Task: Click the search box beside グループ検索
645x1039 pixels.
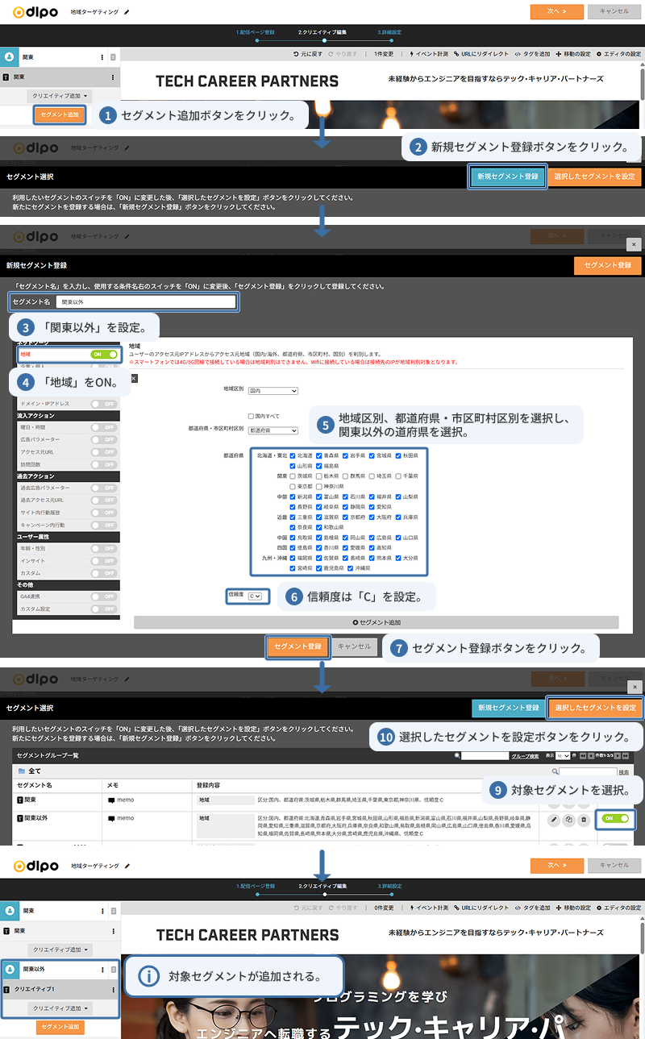Action: tap(484, 756)
